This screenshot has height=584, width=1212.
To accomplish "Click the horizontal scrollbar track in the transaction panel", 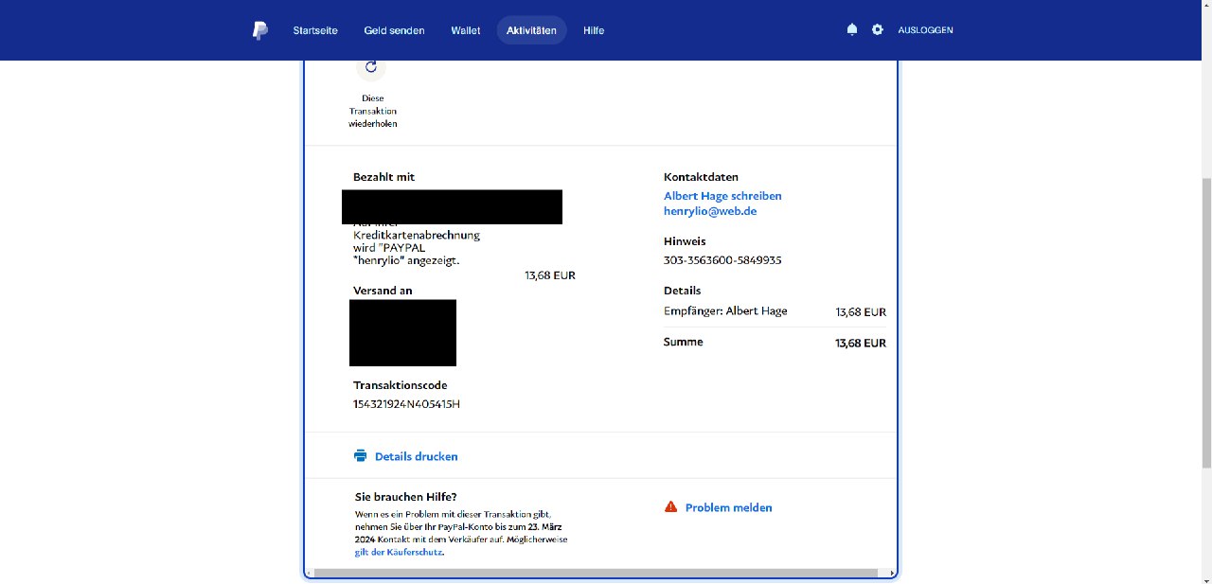I will pos(597,573).
